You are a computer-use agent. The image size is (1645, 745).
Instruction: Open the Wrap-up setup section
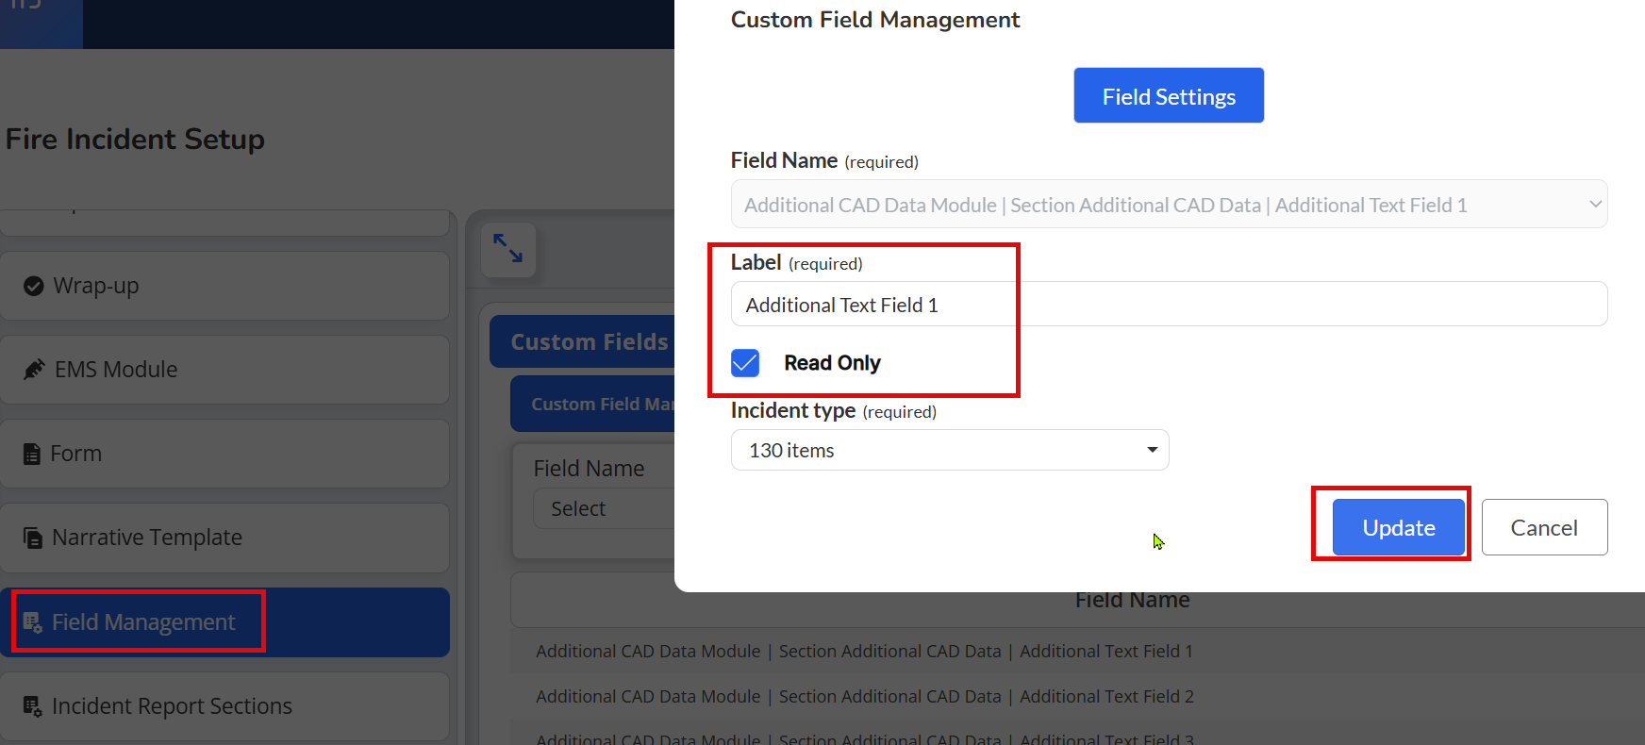(225, 286)
